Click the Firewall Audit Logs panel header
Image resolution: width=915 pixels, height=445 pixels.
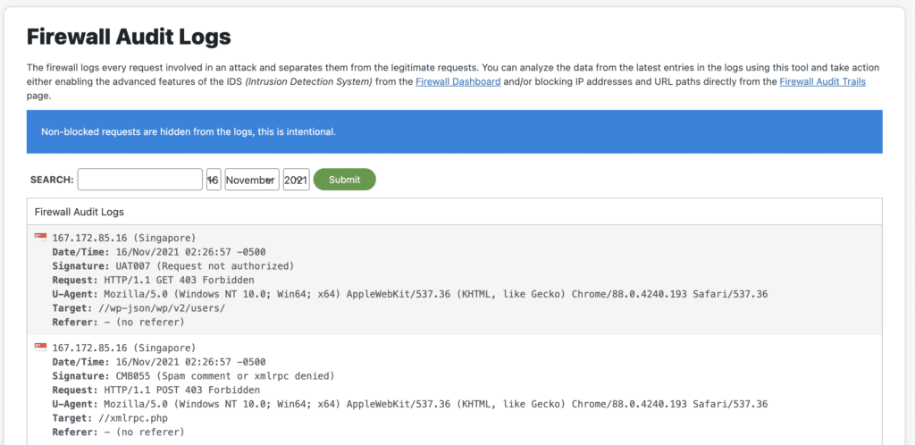coord(80,212)
